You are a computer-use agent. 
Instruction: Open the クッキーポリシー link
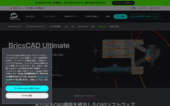pyautogui.click(x=15, y=82)
